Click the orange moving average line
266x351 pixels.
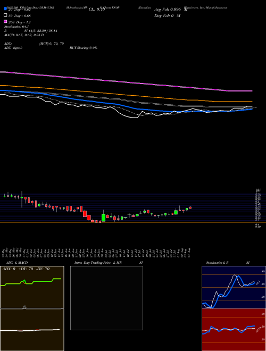coord(126,94)
